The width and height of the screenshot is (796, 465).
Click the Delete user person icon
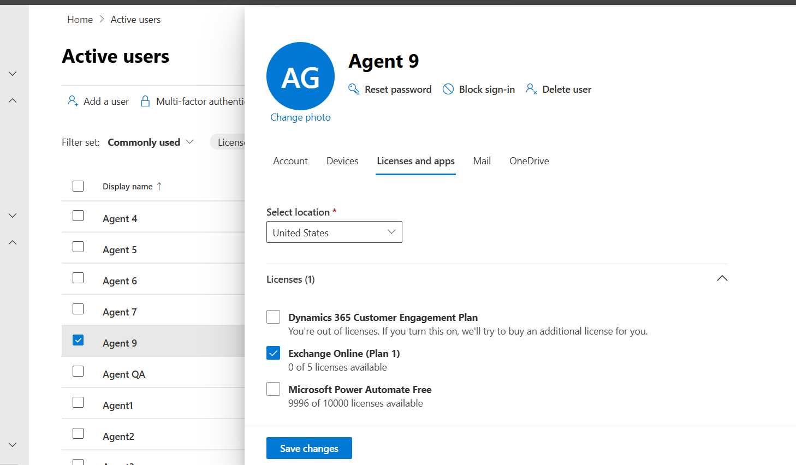click(x=531, y=89)
